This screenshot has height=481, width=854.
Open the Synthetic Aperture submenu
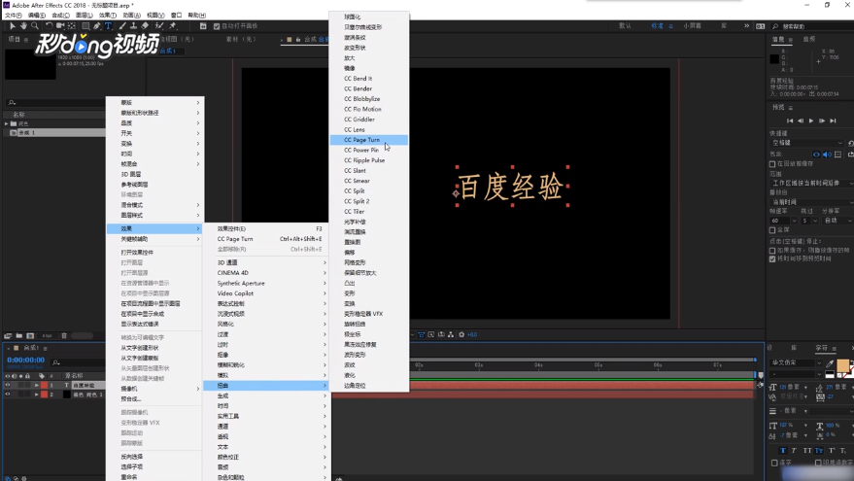pyautogui.click(x=266, y=284)
